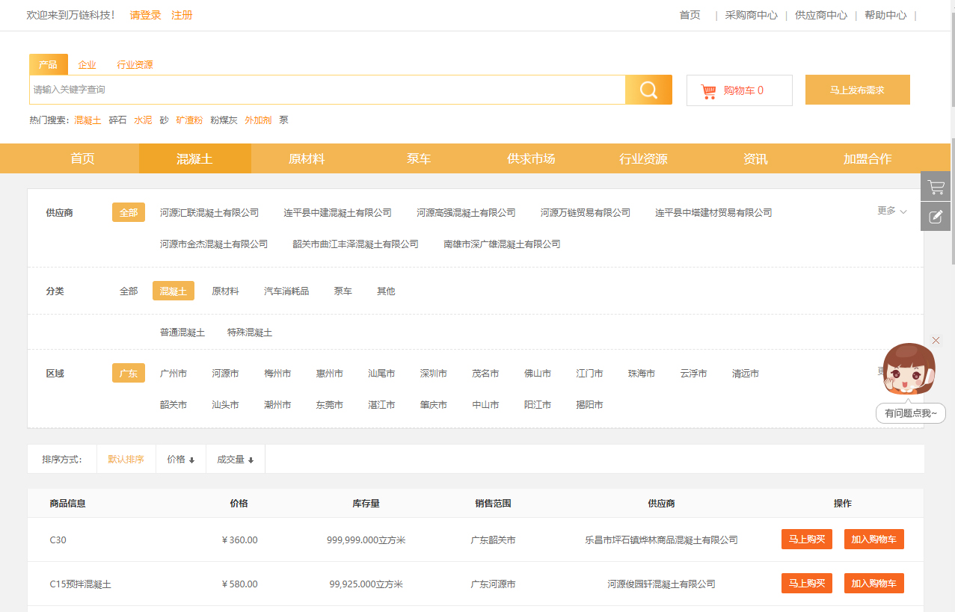Select 全部 supplier filter
This screenshot has height=612, width=955.
click(x=129, y=213)
